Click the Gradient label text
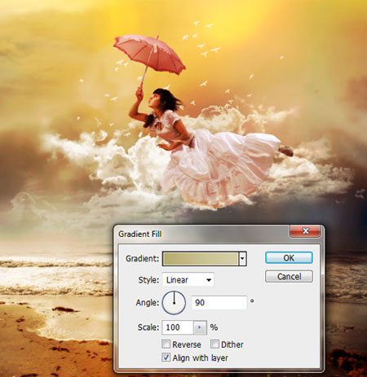The height and width of the screenshot is (377, 367). (142, 258)
